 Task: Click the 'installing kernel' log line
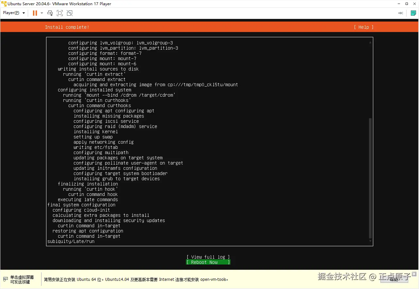click(96, 132)
